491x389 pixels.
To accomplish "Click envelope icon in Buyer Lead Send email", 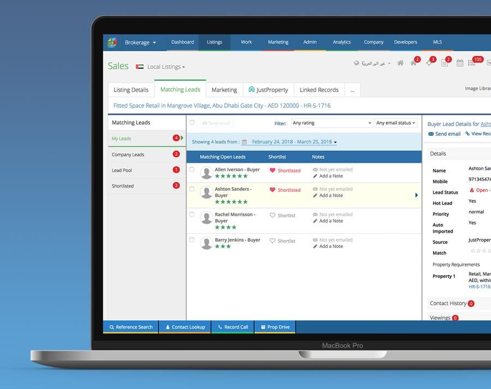I will pyautogui.click(x=431, y=134).
